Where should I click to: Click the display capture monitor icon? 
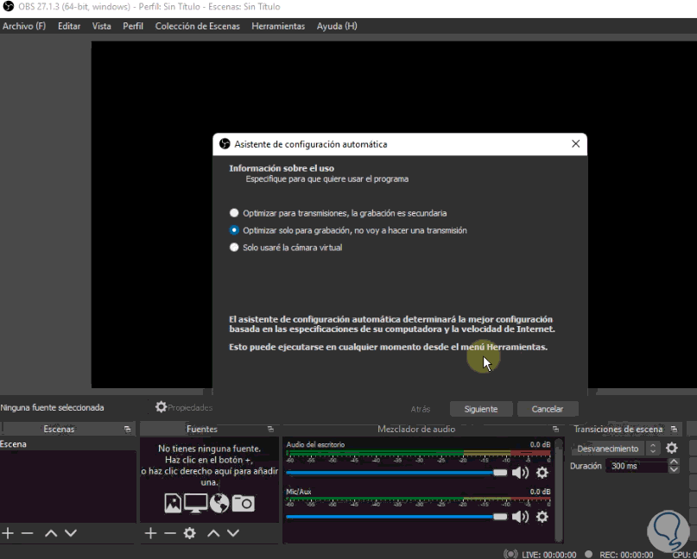coord(195,503)
